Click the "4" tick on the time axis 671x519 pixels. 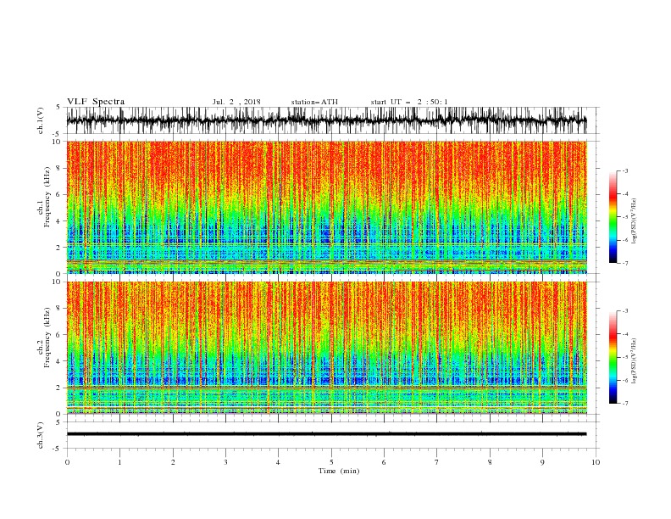(x=278, y=462)
